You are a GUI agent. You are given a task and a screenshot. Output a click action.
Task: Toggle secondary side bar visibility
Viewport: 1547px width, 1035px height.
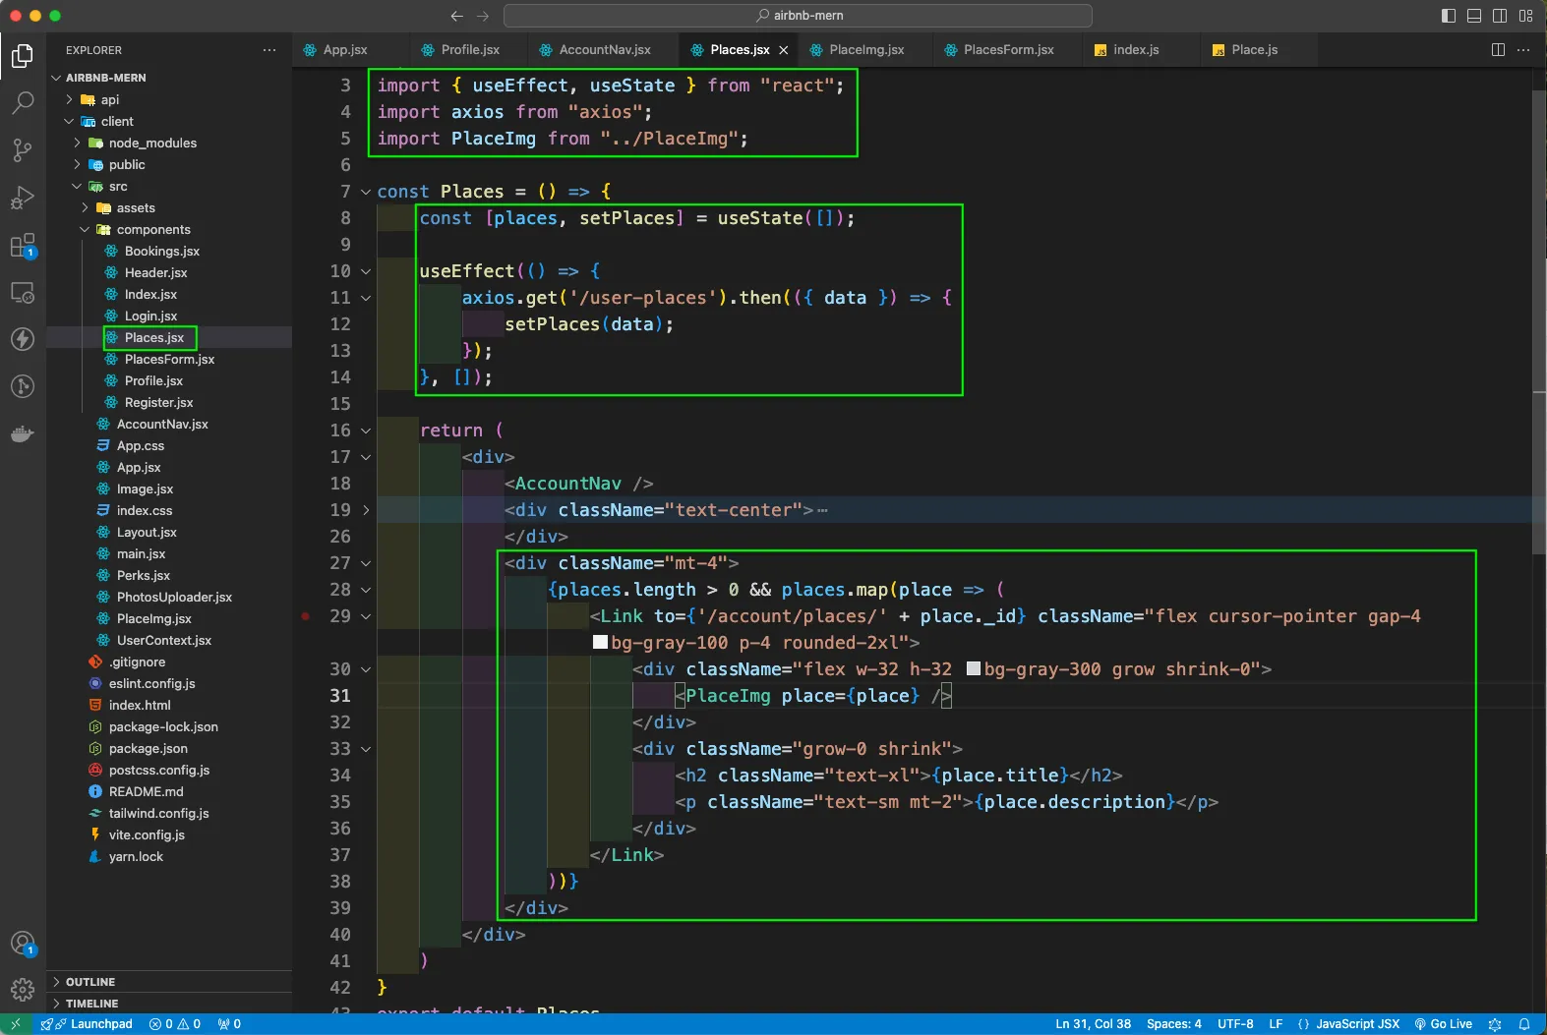[1500, 16]
